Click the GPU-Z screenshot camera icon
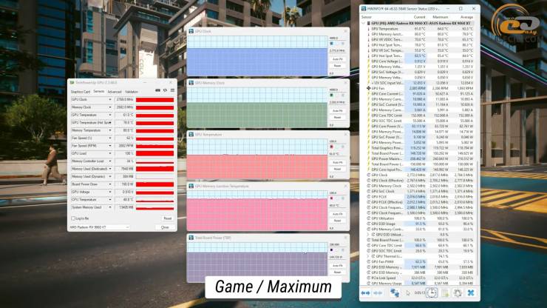The height and width of the screenshot is (308, 547). (157, 92)
